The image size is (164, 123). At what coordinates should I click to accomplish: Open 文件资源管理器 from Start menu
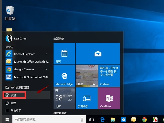tap(26, 87)
